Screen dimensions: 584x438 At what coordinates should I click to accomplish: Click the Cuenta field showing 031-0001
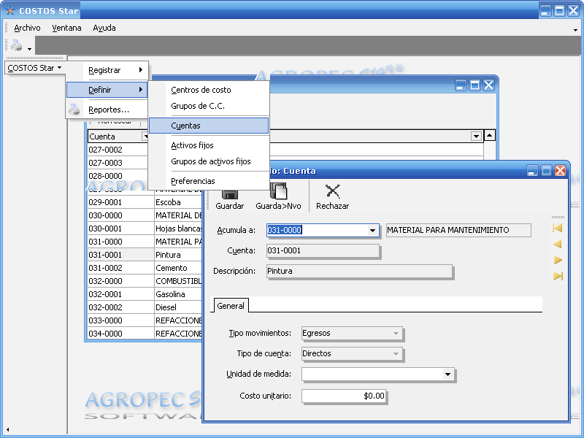pyautogui.click(x=323, y=250)
